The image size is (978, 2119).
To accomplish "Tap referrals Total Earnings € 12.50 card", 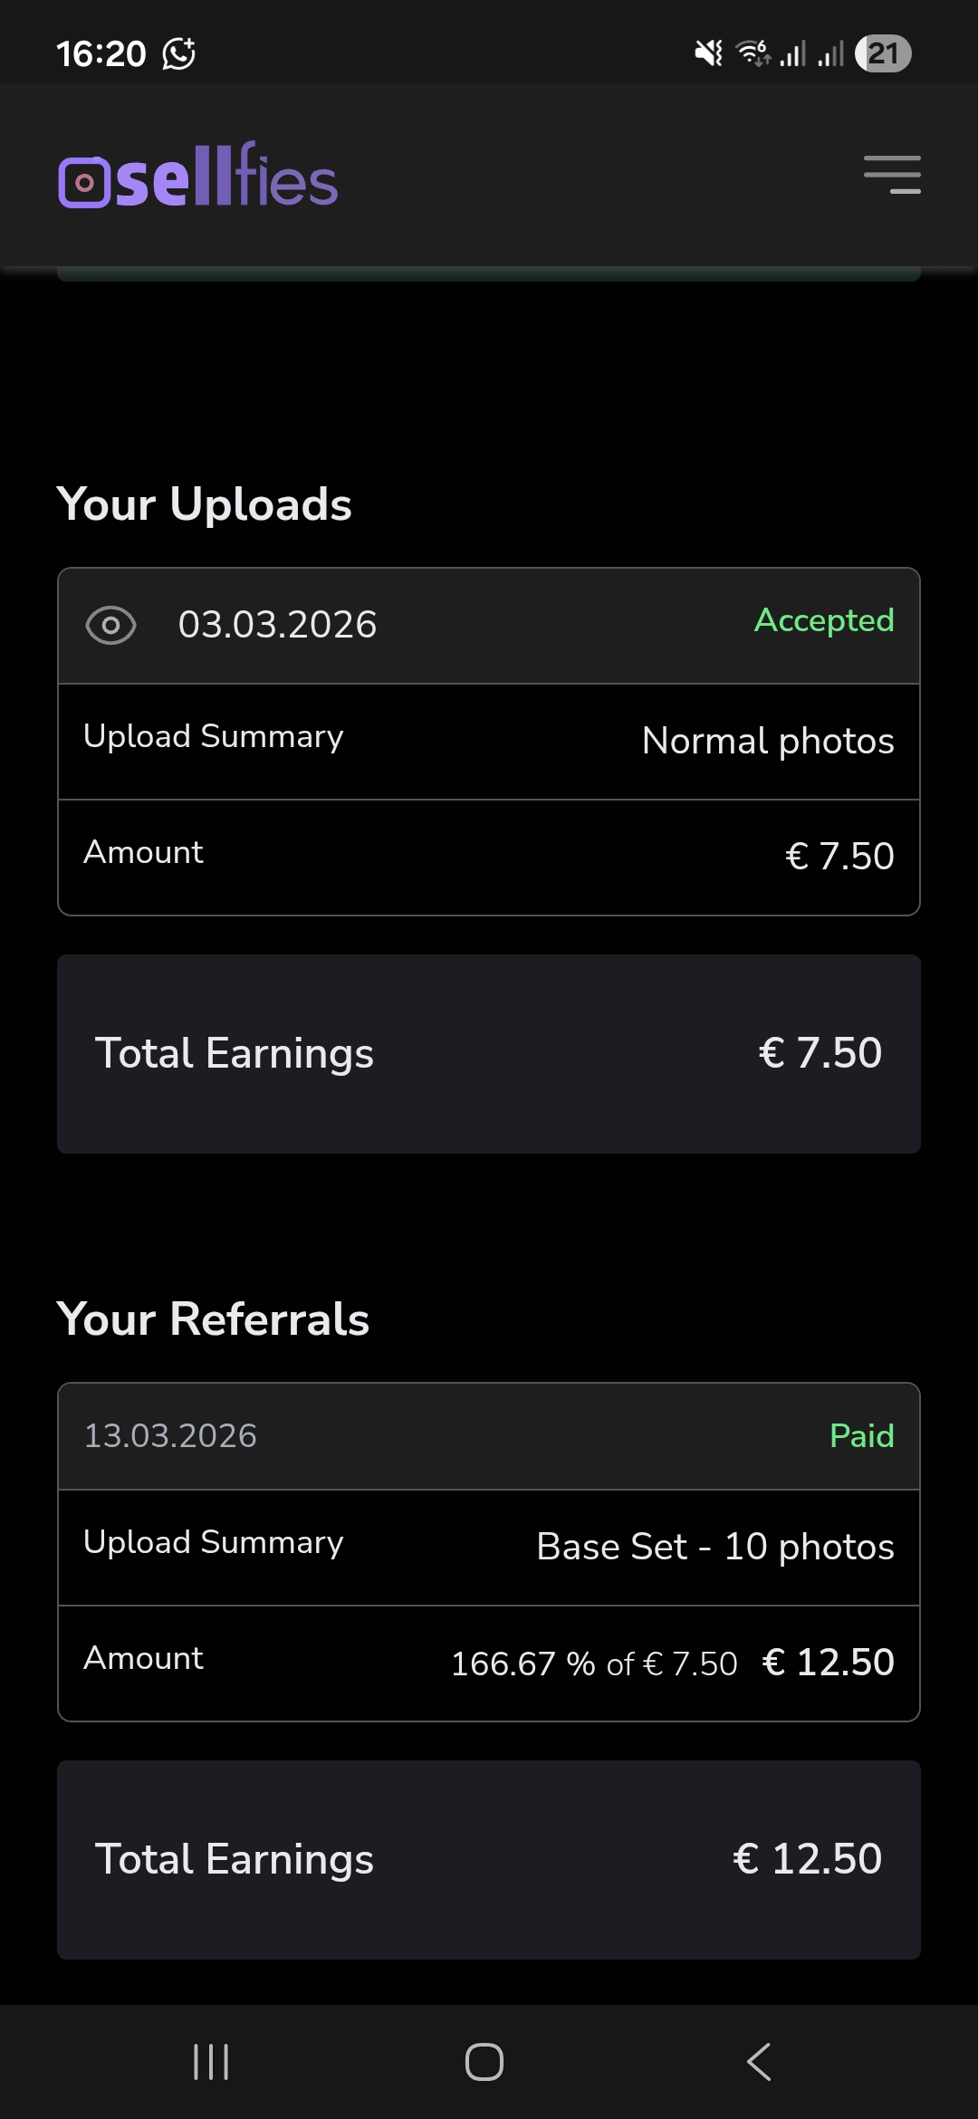I will (489, 1859).
